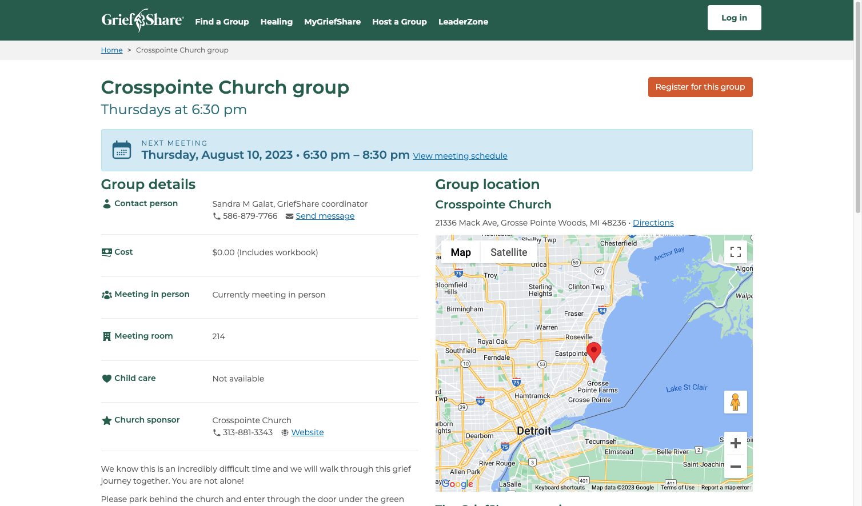This screenshot has width=862, height=506.
Task: Click Currently meeting in person text
Action: click(269, 295)
